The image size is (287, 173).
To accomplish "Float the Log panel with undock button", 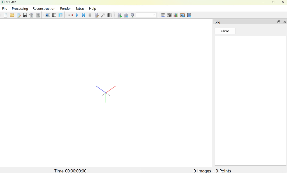I will pos(279,22).
